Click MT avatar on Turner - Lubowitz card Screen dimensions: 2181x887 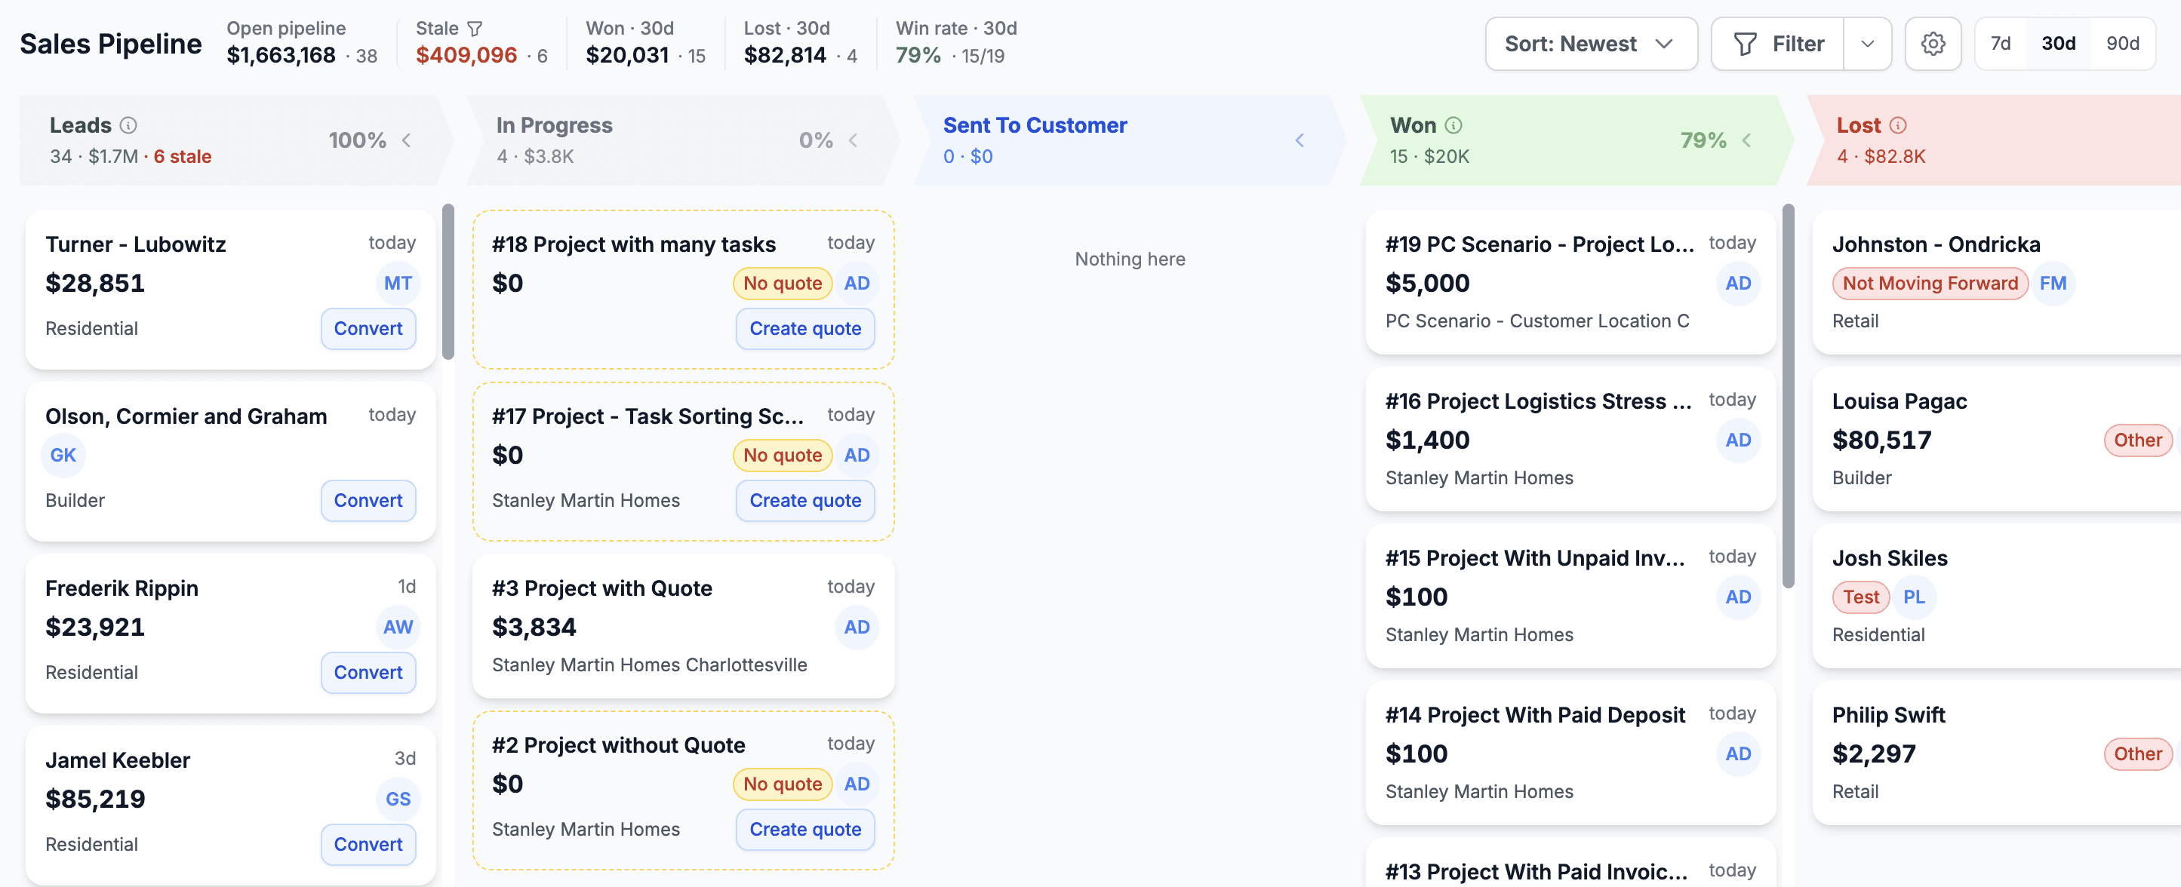coord(398,284)
